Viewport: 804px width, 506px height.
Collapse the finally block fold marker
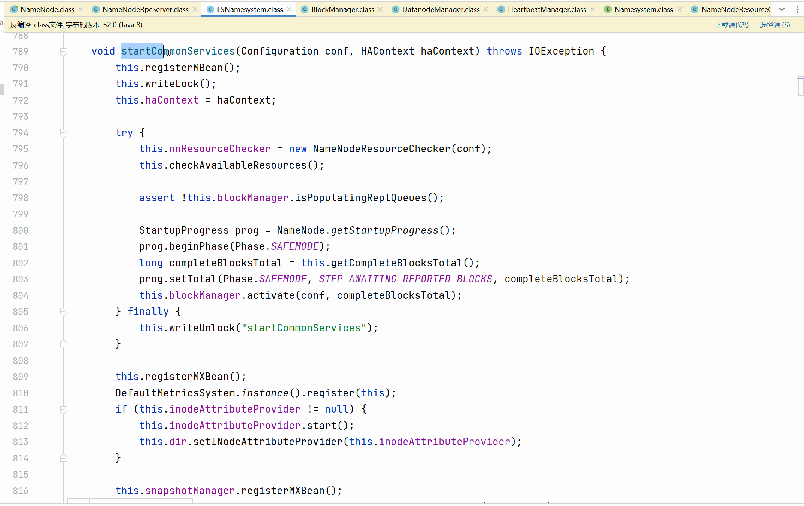tap(64, 312)
